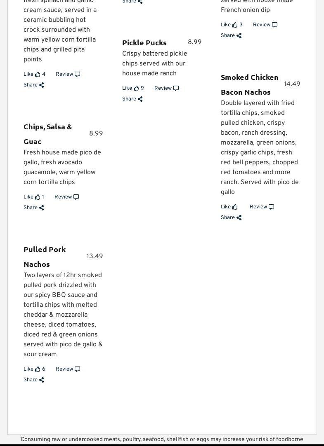Image resolution: width=324 pixels, height=446 pixels.
Task: Click Review link for the French onion dip item
Action: tap(262, 25)
